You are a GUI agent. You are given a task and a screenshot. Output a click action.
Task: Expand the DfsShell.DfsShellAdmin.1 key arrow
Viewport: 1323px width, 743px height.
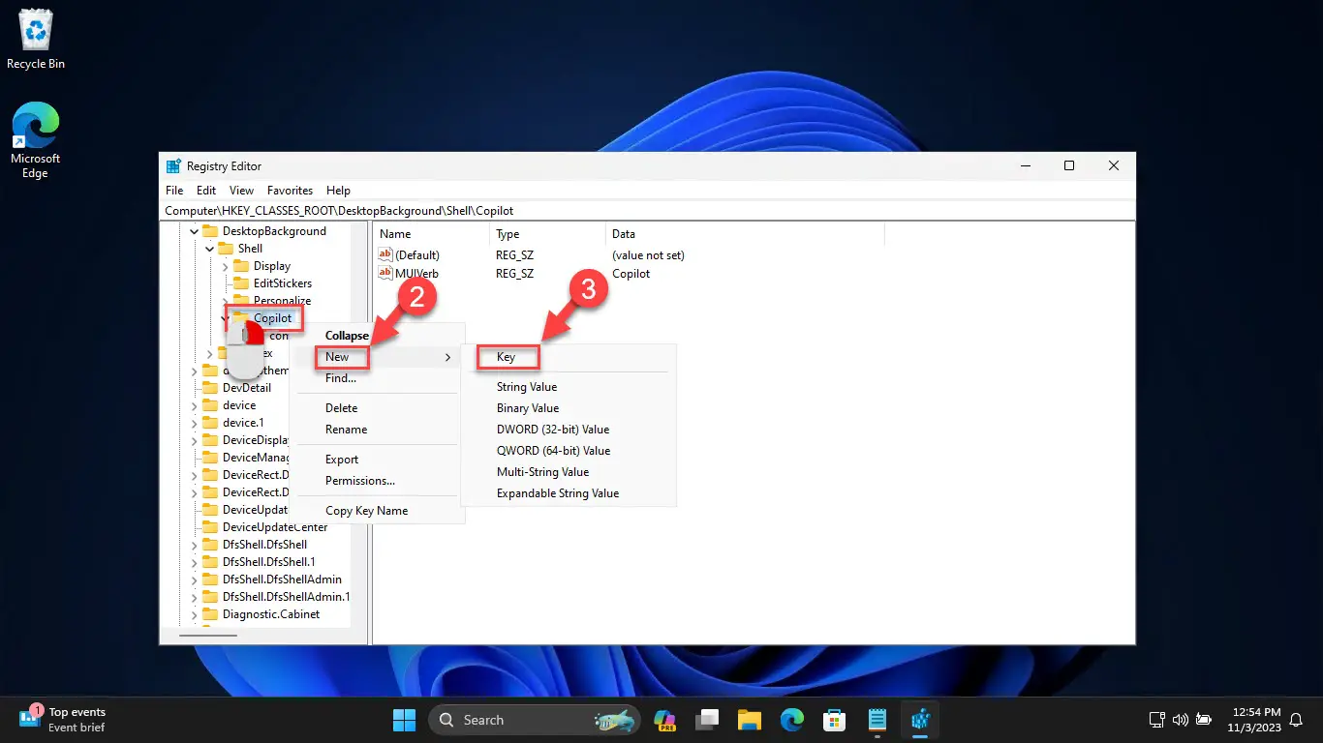coord(194,597)
